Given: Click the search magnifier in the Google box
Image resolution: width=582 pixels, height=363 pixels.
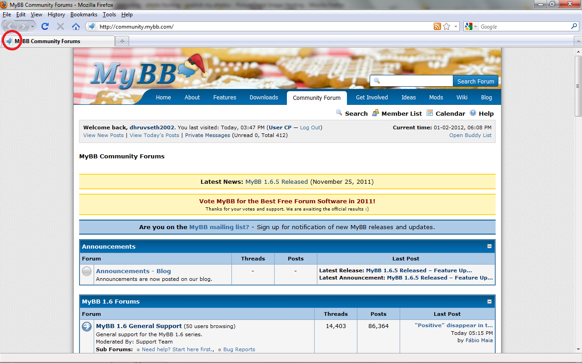Looking at the screenshot, I should [574, 26].
